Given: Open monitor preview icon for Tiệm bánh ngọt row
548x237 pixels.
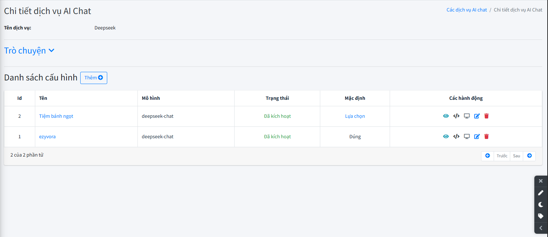Looking at the screenshot, I should pos(467,116).
